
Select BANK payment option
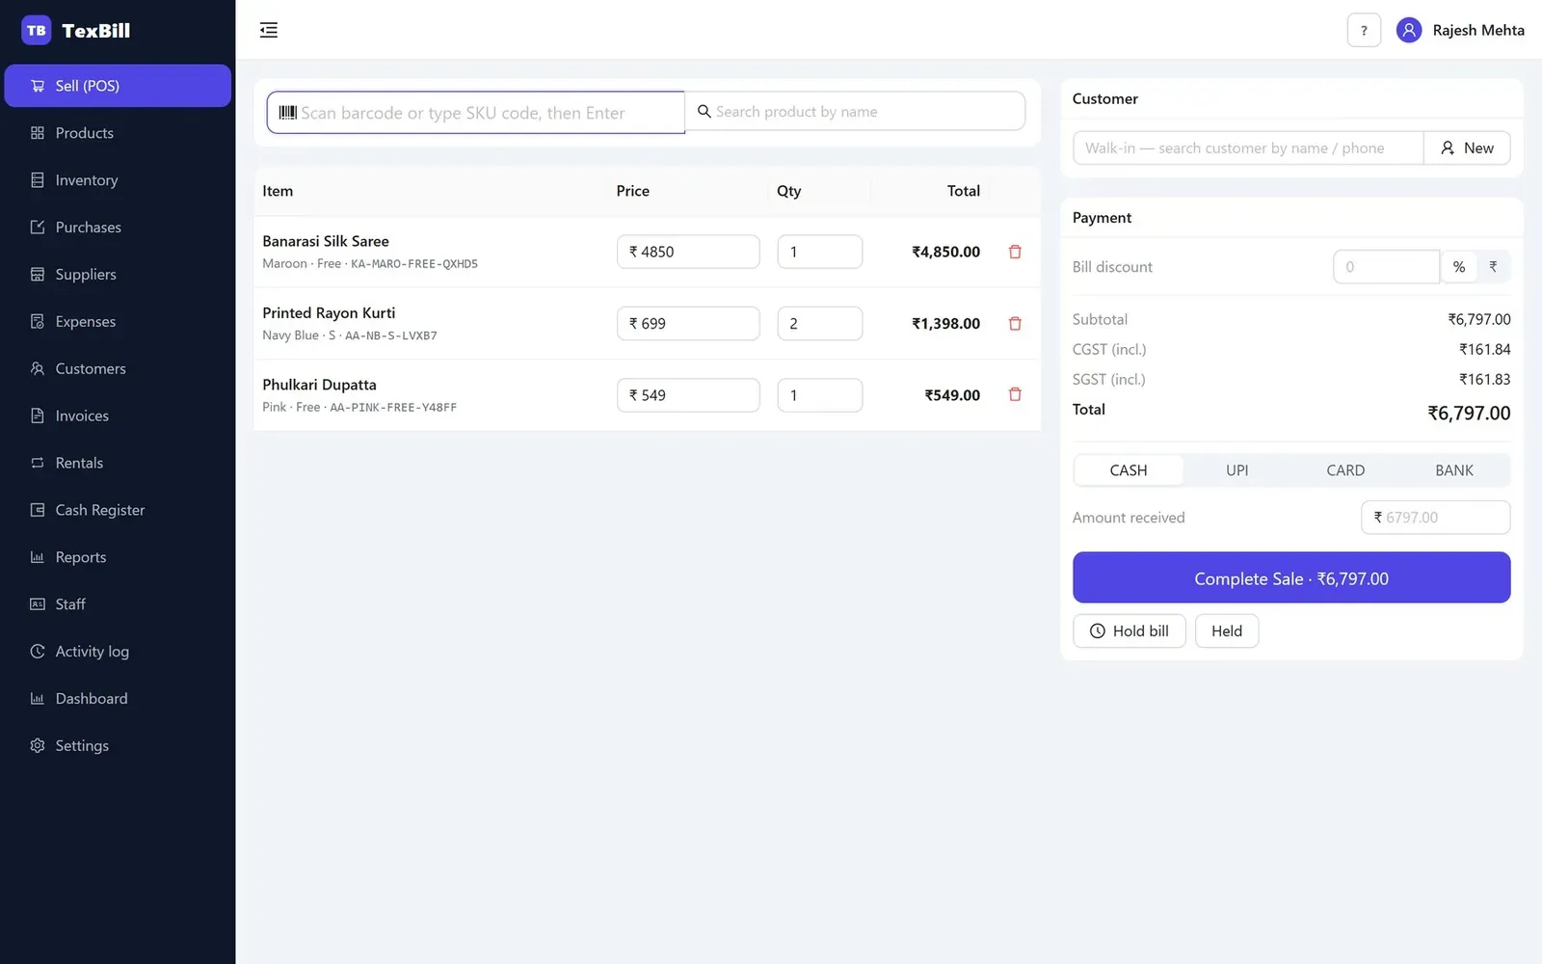1454,470
